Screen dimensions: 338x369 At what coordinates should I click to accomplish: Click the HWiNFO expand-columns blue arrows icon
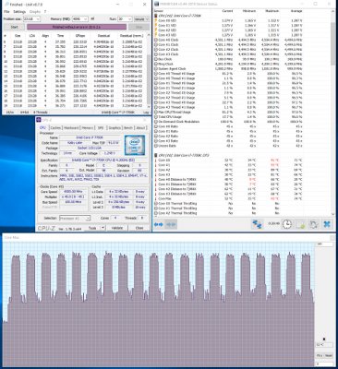(158, 225)
